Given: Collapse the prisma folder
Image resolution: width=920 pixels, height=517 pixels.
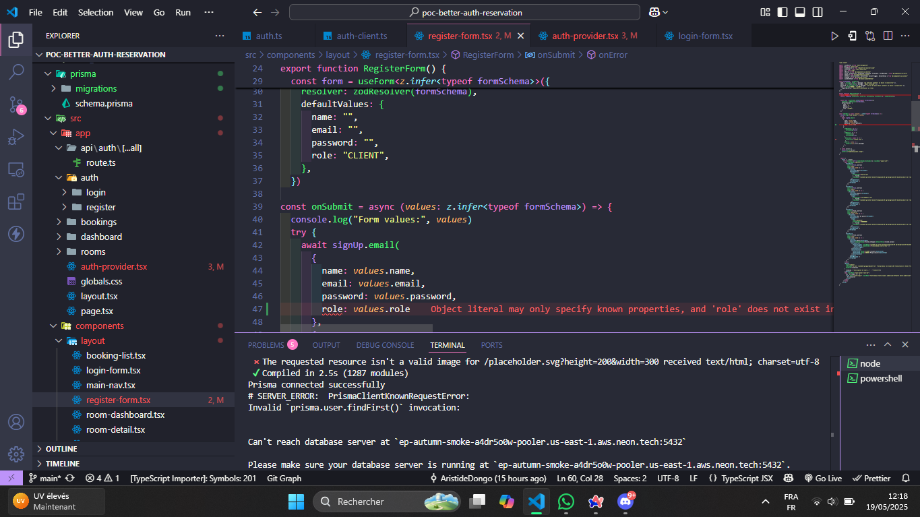Looking at the screenshot, I should pyautogui.click(x=83, y=73).
